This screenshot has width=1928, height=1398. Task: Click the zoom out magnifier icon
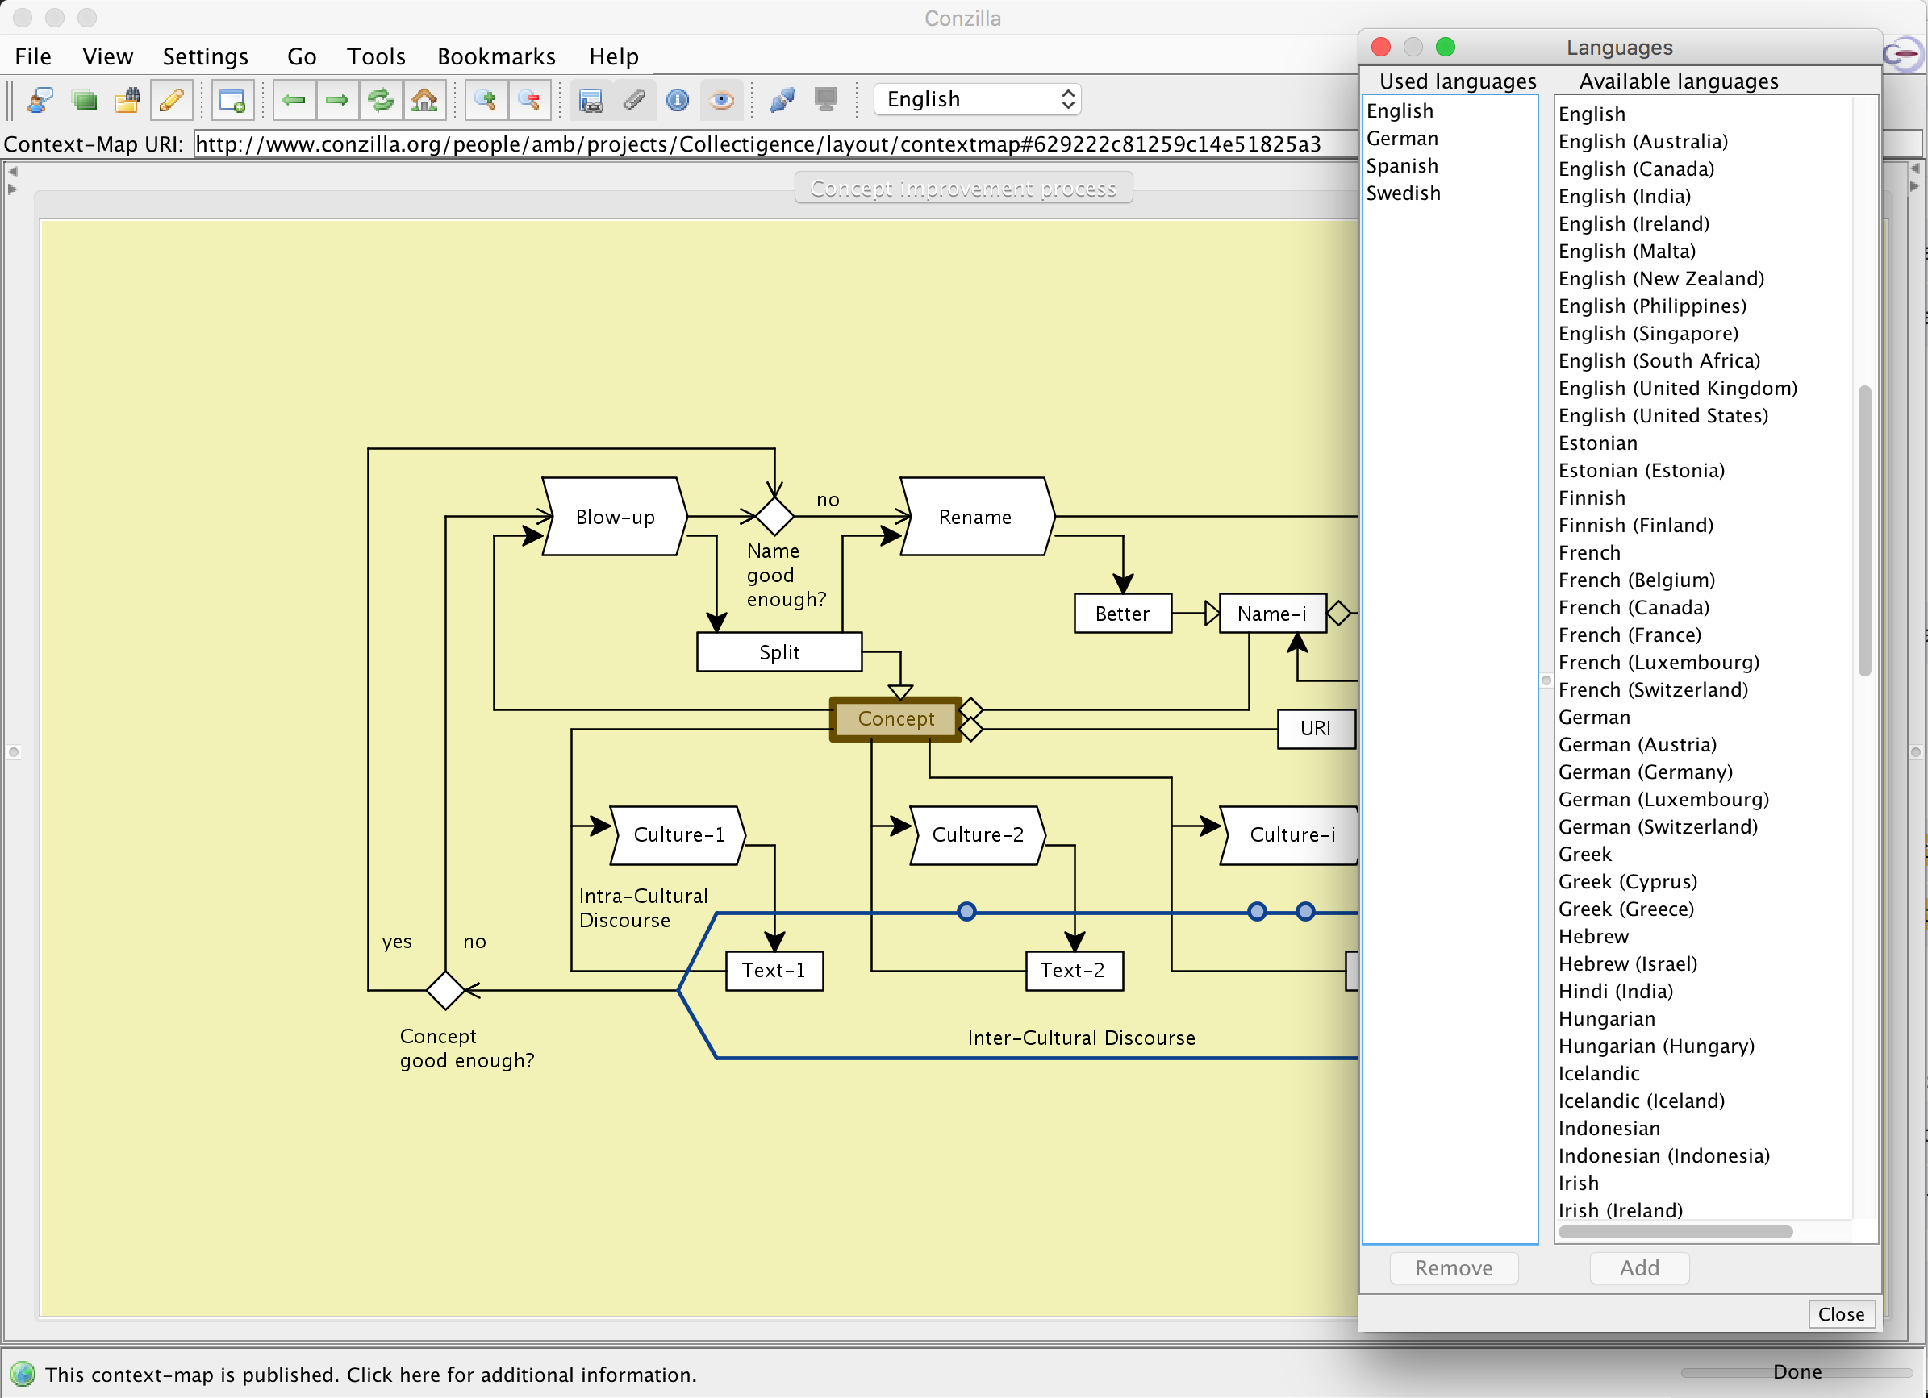click(530, 100)
